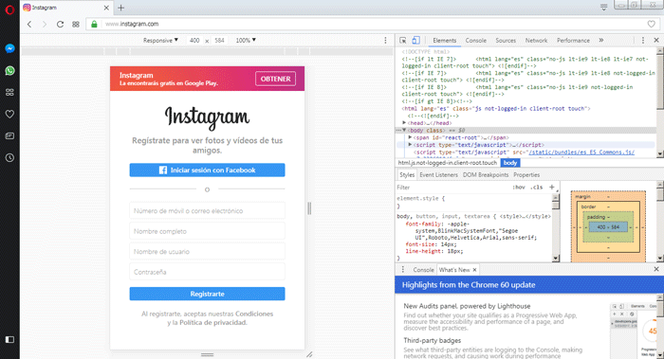Open the Sources tab
Image resolution: width=664 pixels, height=359 pixels.
[506, 40]
